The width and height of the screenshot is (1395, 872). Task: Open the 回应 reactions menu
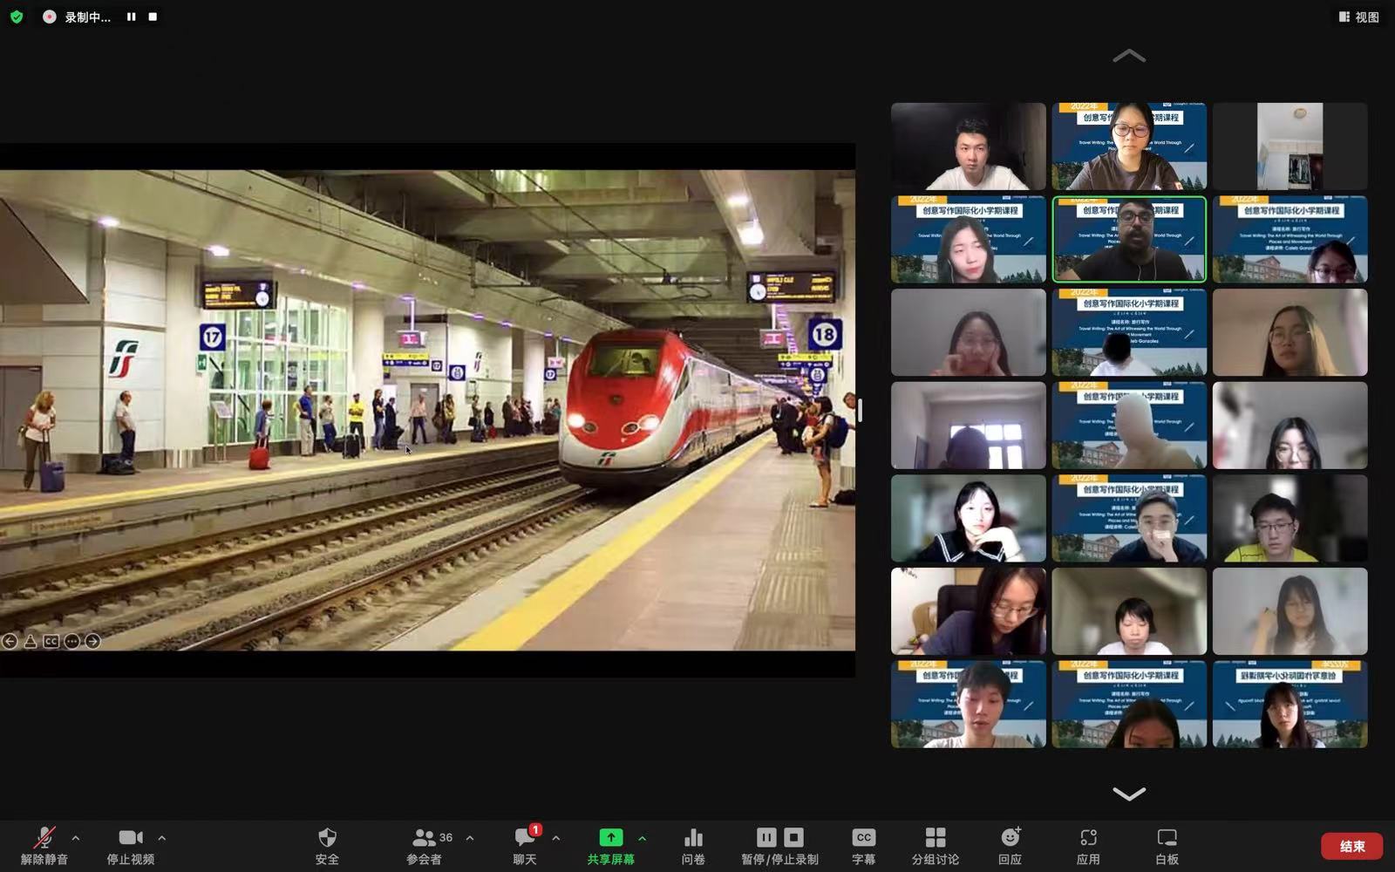point(1010,846)
